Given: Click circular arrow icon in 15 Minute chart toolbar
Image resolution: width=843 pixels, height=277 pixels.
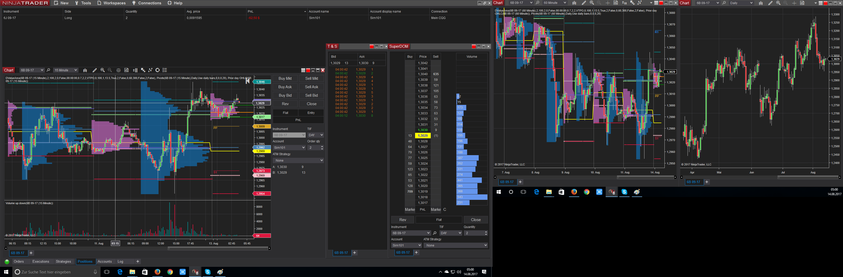Looking at the screenshot, I should 158,70.
